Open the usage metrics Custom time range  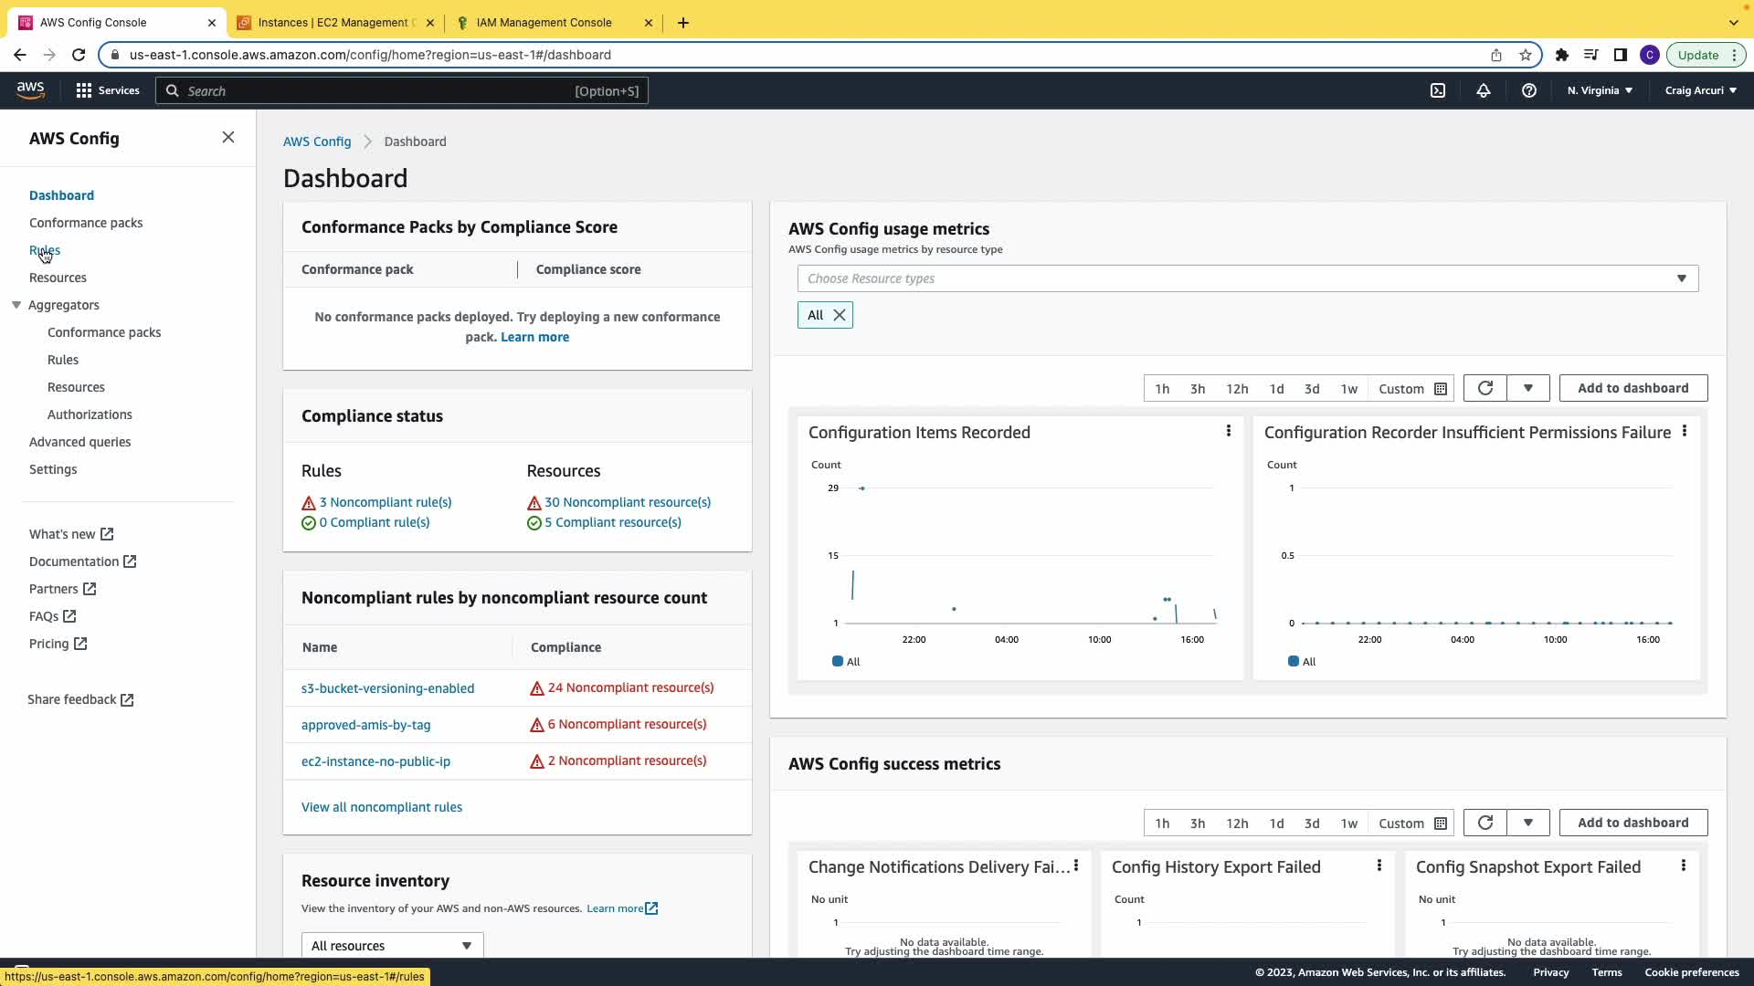click(1411, 389)
